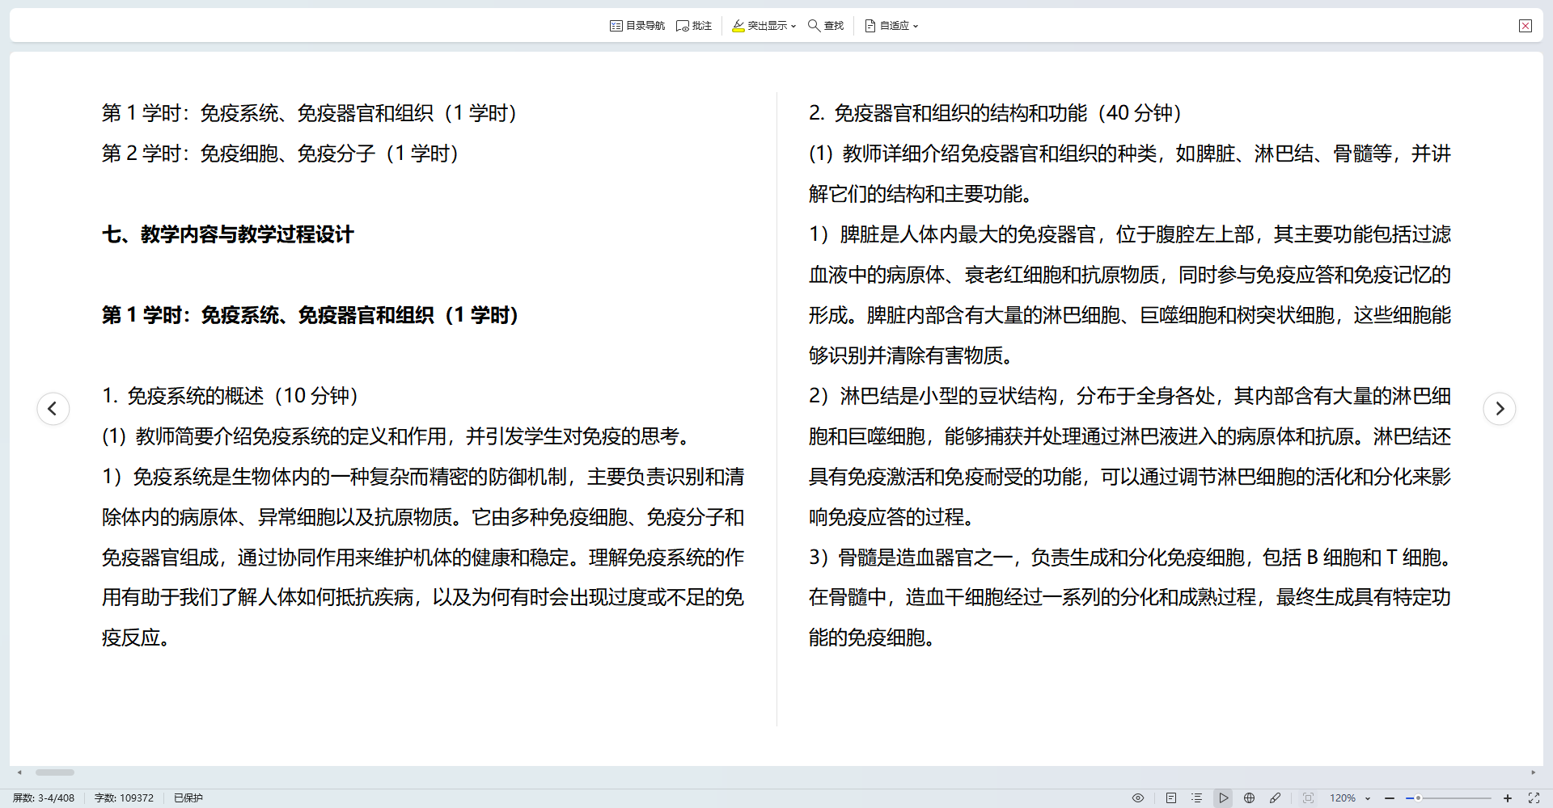Viewport: 1553px width, 808px height.
Task: Open the 120% zoom level dropdown
Action: pyautogui.click(x=1350, y=798)
